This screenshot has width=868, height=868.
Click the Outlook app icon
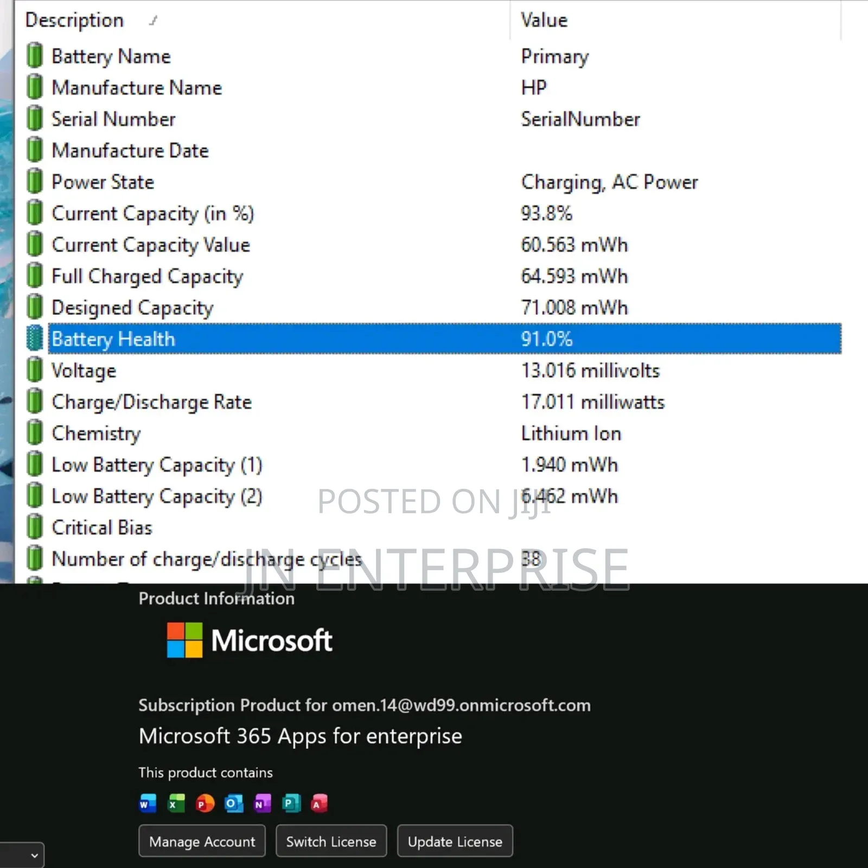click(234, 803)
